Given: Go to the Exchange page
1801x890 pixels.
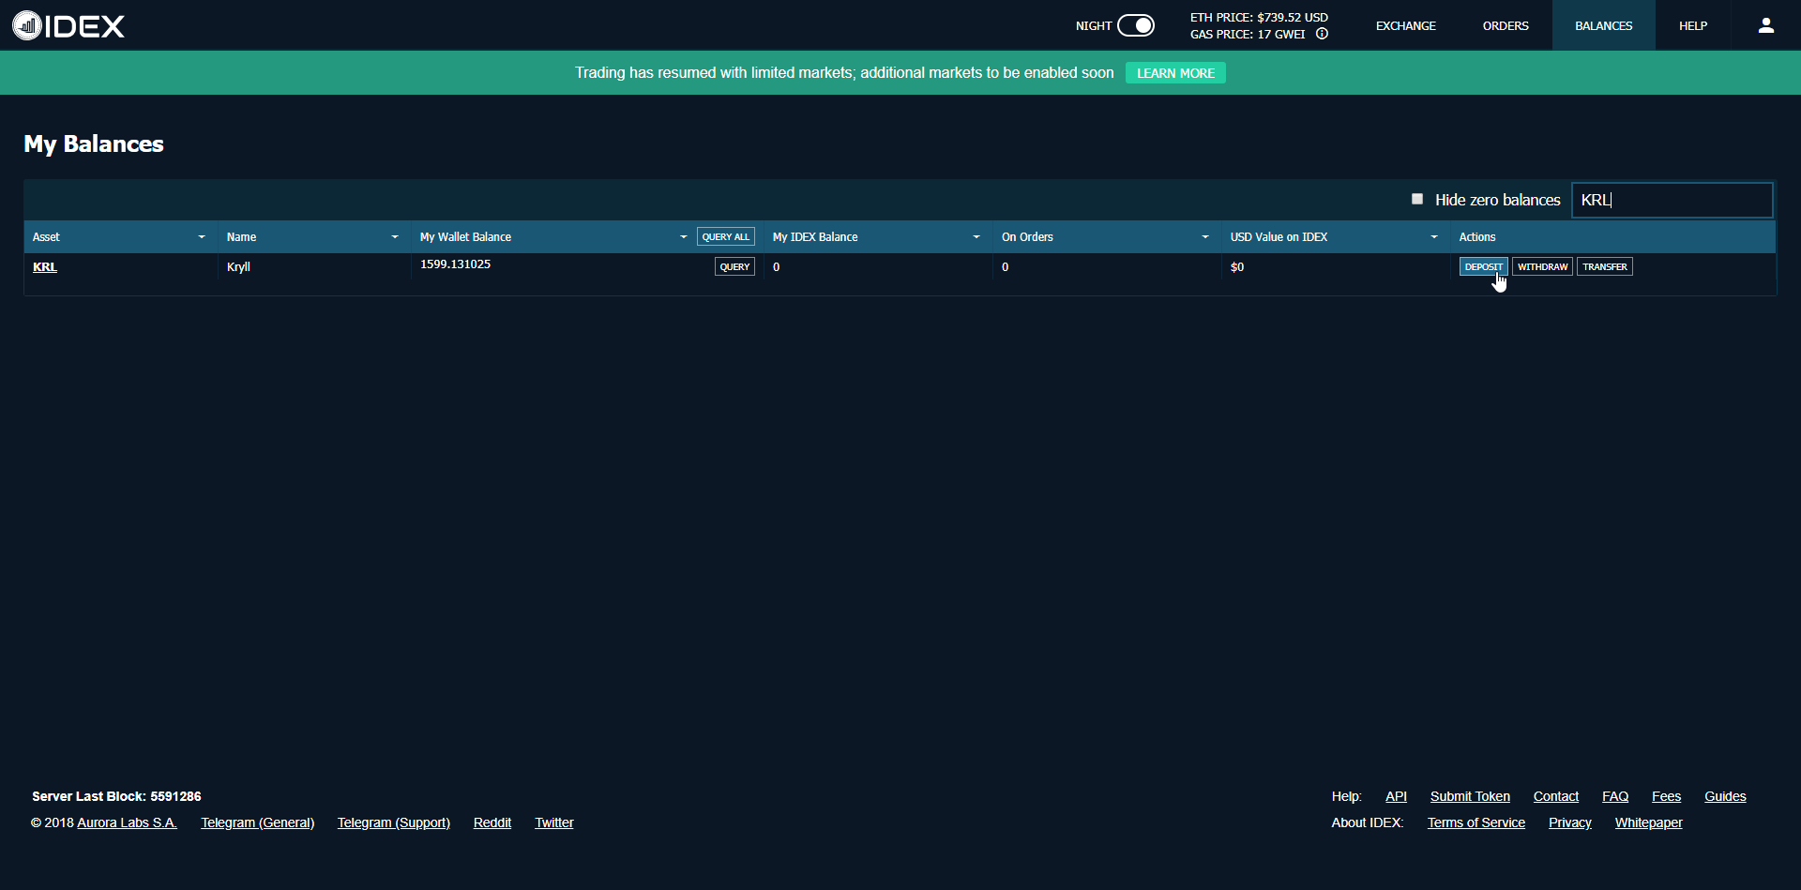Looking at the screenshot, I should pos(1405,25).
